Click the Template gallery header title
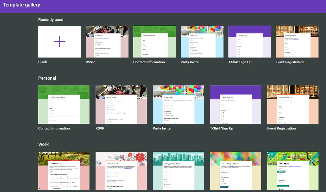This screenshot has width=326, height=192. click(21, 5)
